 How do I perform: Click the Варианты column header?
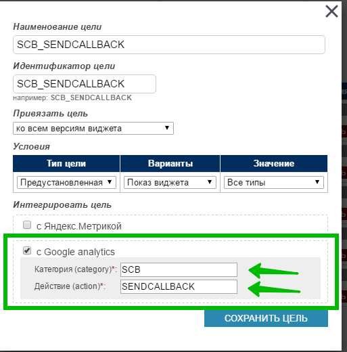[170, 163]
